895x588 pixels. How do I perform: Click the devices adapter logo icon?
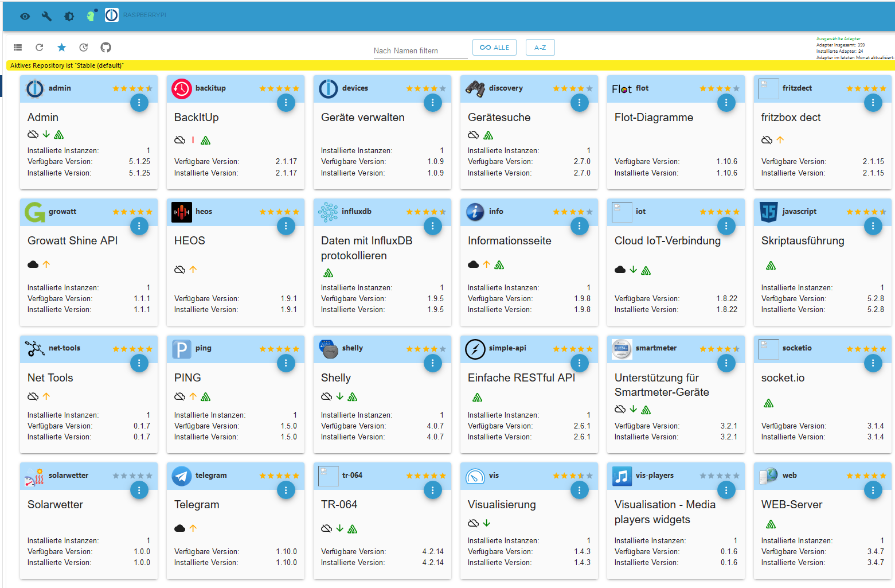coord(329,88)
